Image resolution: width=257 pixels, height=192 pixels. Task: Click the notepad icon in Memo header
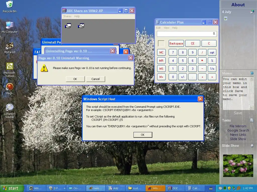tap(252, 73)
